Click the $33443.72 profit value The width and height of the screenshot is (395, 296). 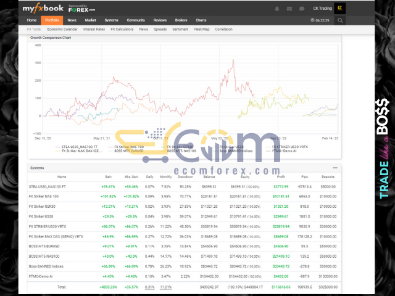[281, 266]
